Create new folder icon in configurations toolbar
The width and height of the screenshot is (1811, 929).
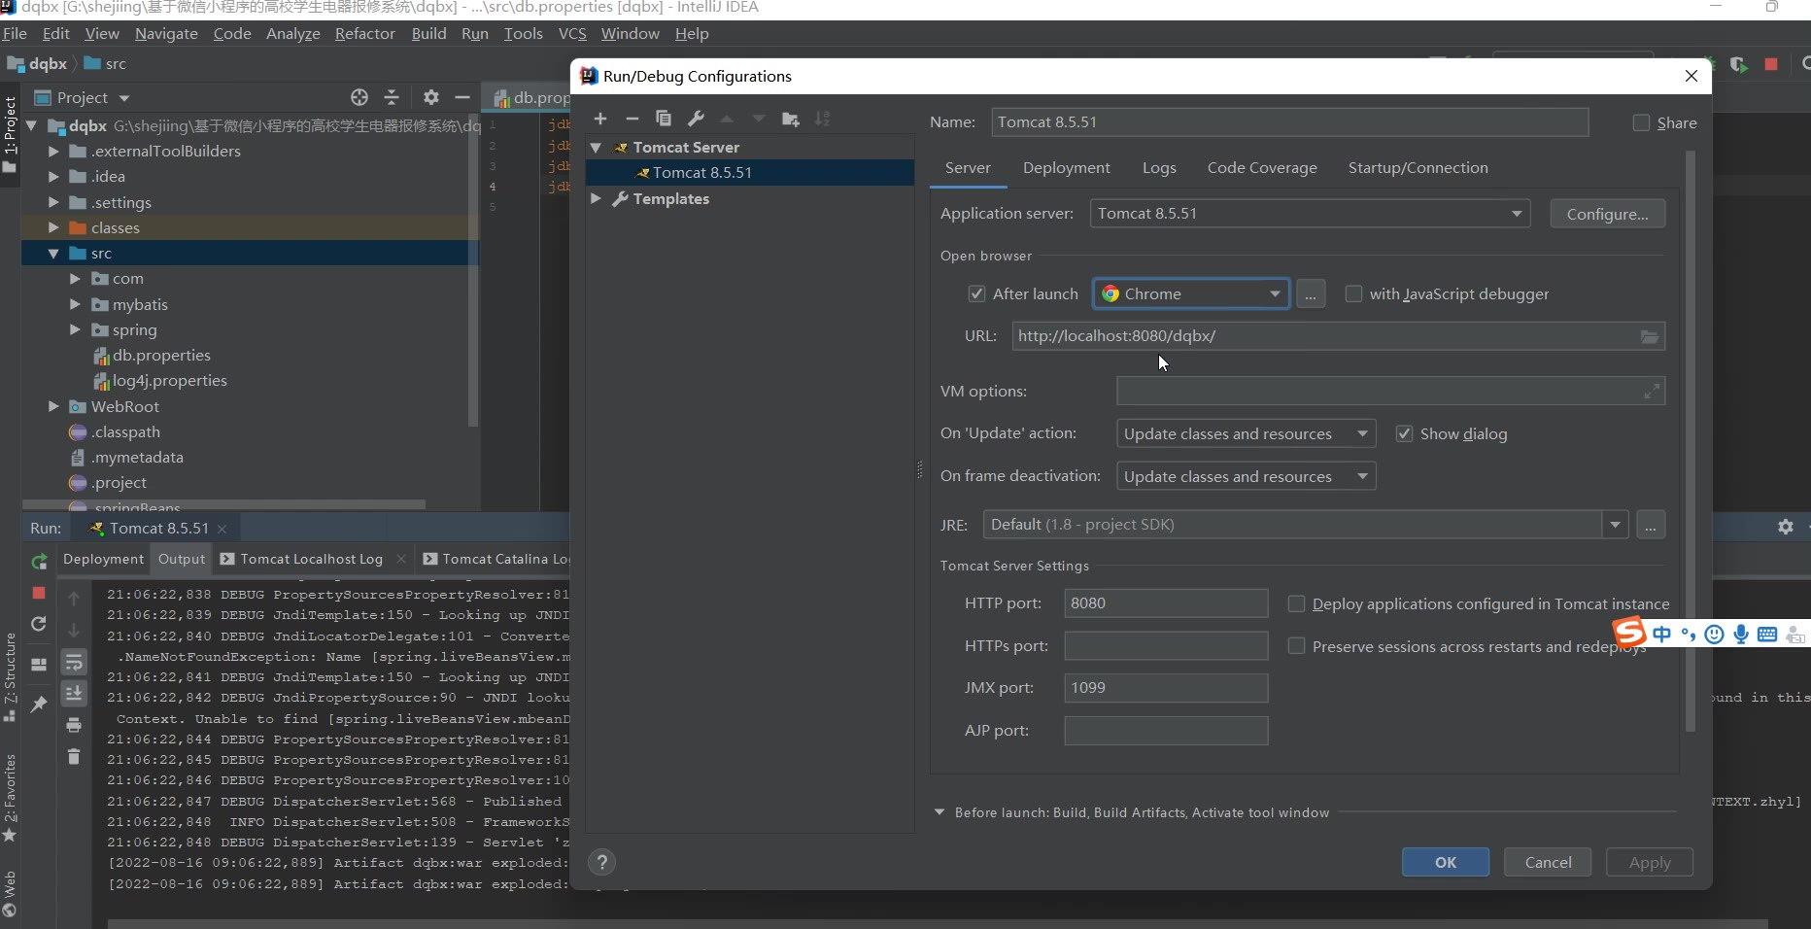point(791,119)
